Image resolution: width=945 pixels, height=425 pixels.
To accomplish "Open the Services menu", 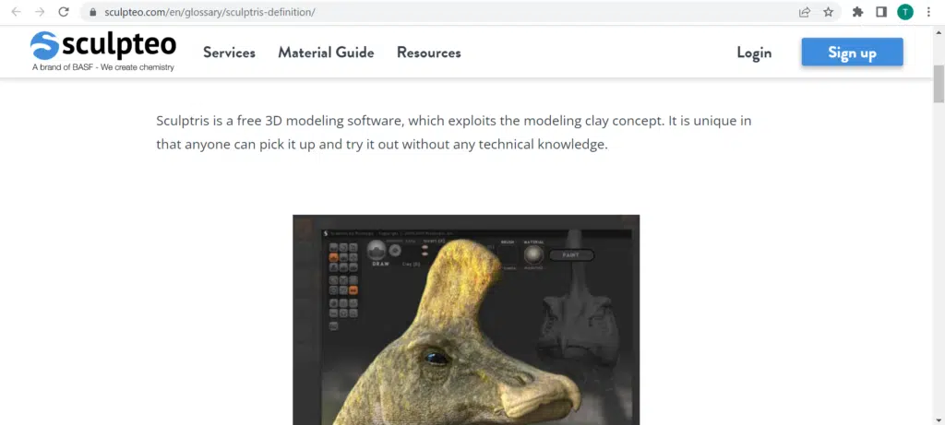I will tap(229, 53).
